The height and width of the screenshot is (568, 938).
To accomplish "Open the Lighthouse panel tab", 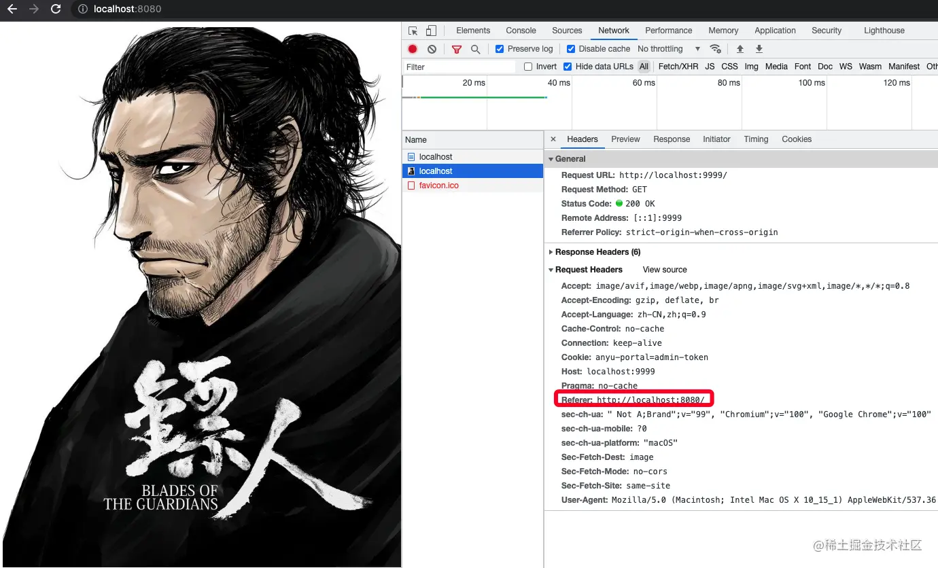I will 884,31.
